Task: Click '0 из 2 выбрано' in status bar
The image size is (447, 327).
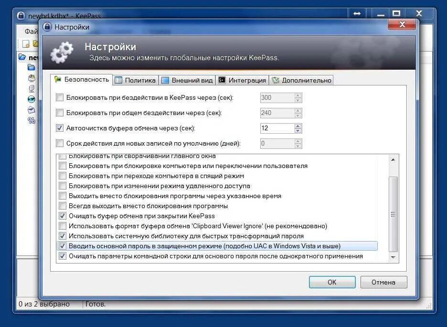Action: [x=44, y=304]
